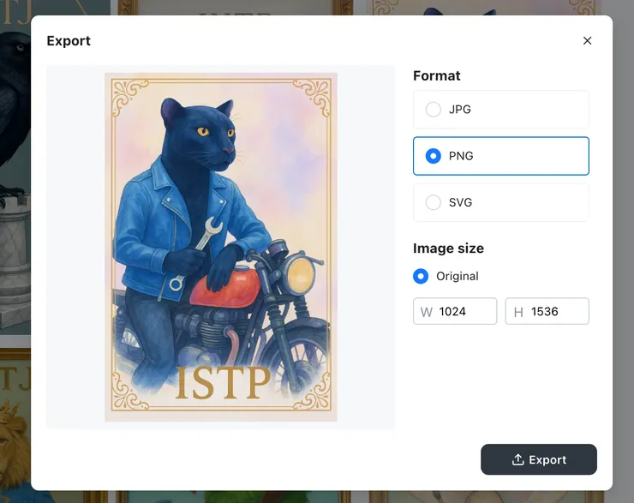Click the W label in width box

coord(427,313)
